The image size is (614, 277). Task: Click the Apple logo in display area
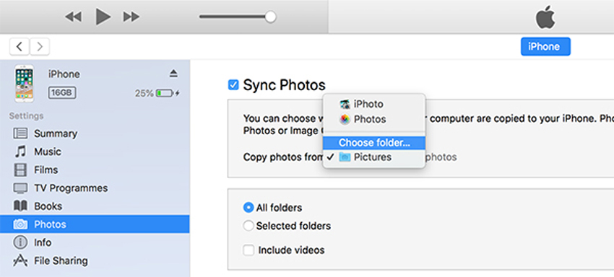(x=545, y=17)
